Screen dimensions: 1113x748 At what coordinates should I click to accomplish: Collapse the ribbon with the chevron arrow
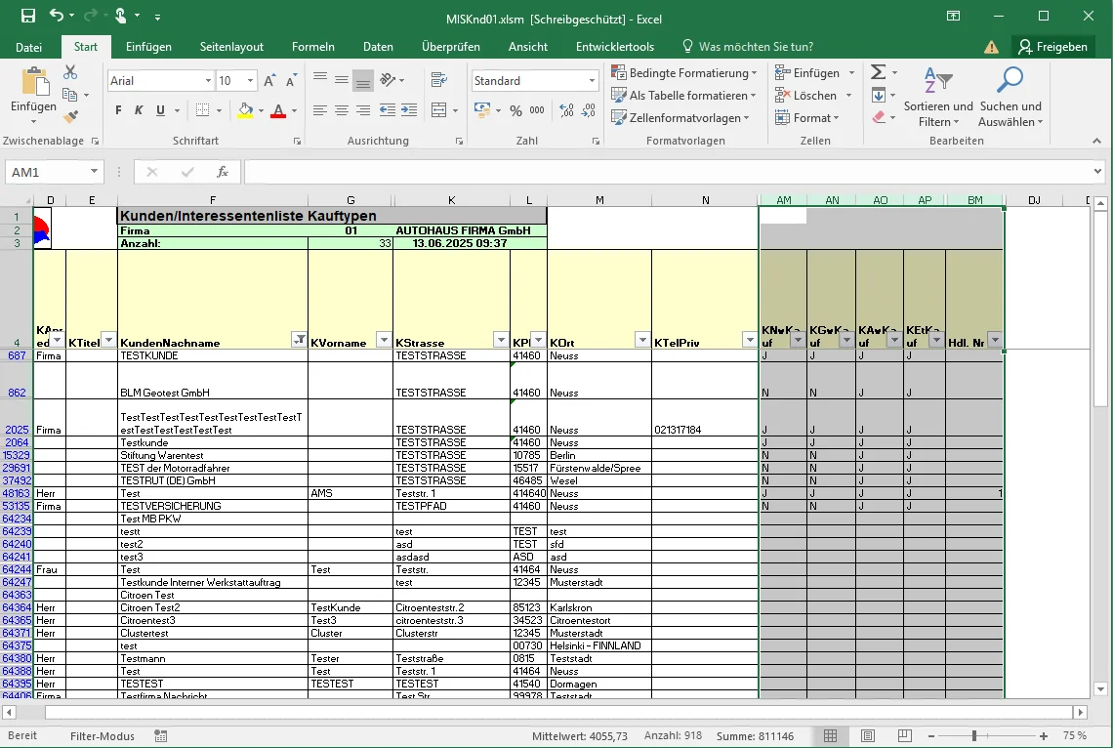1096,142
